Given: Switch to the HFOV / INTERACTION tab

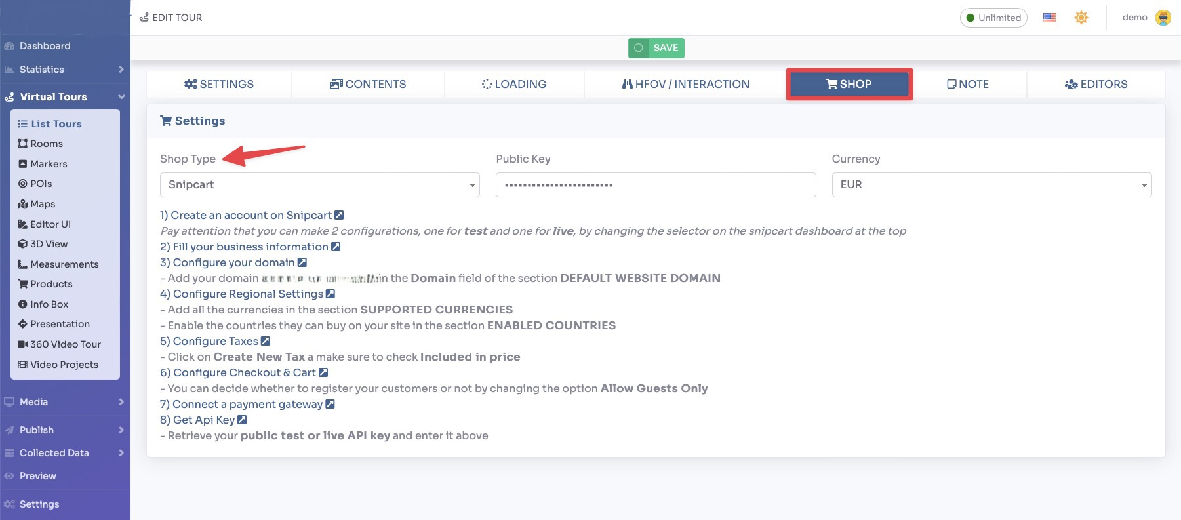Looking at the screenshot, I should [x=686, y=84].
